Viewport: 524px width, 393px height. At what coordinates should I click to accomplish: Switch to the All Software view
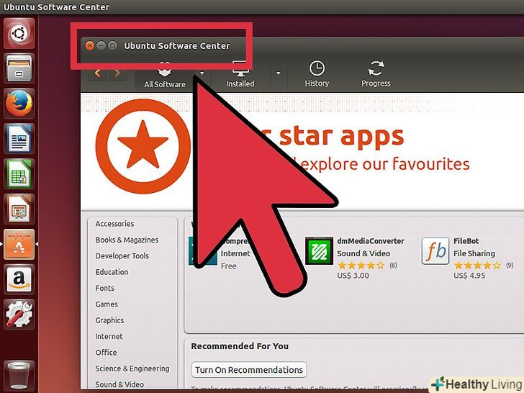pos(165,76)
